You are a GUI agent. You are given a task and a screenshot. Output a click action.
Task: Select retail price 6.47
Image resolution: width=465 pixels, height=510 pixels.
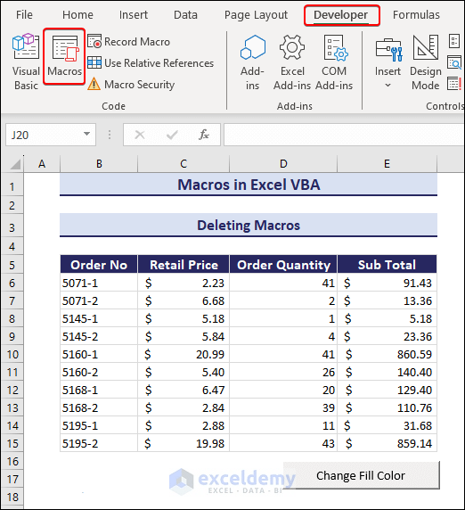184,390
